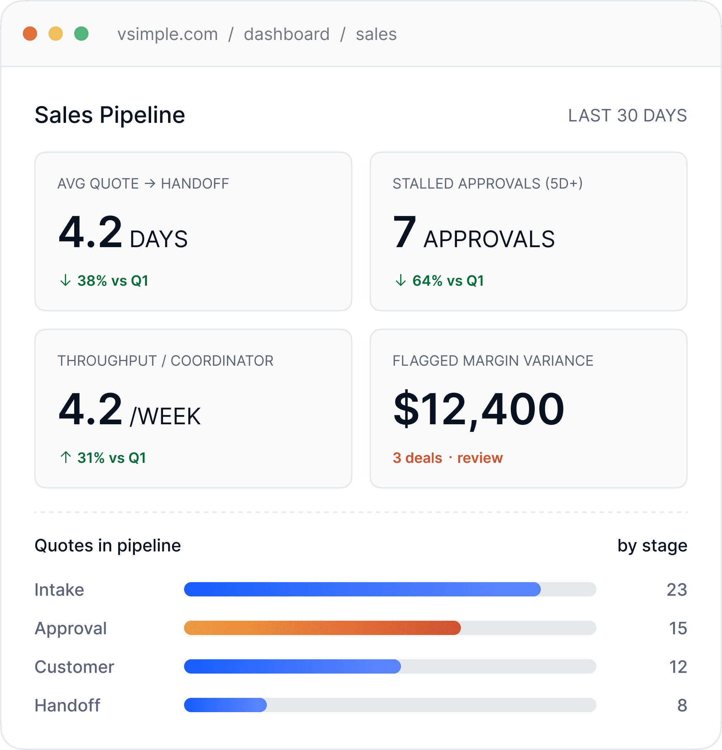This screenshot has height=750, width=722.
Task: Click down arrow beside 38% vs Q1
Action: [x=65, y=280]
